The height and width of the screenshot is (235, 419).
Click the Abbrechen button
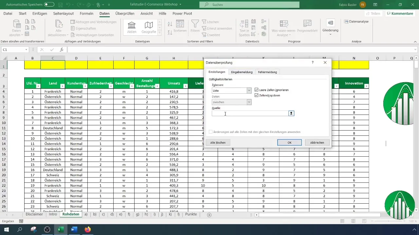point(317,143)
